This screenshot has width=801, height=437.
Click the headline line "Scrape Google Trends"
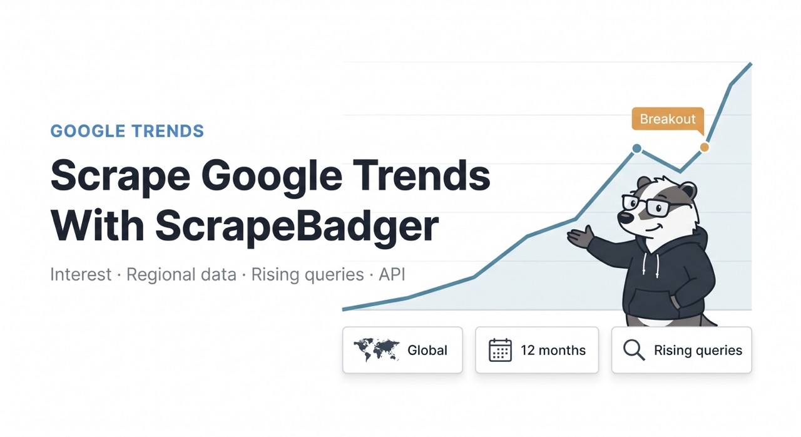270,175
